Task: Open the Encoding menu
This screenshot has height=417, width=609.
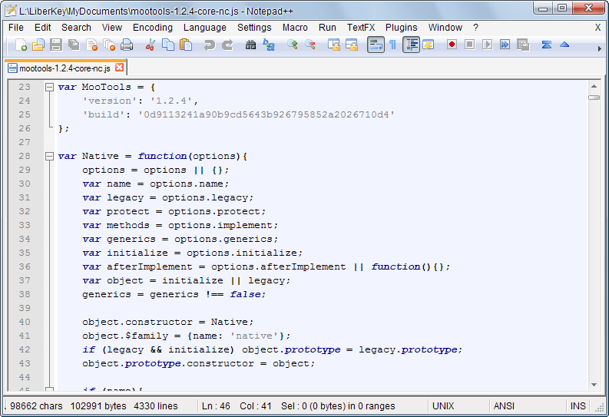Action: pos(153,28)
